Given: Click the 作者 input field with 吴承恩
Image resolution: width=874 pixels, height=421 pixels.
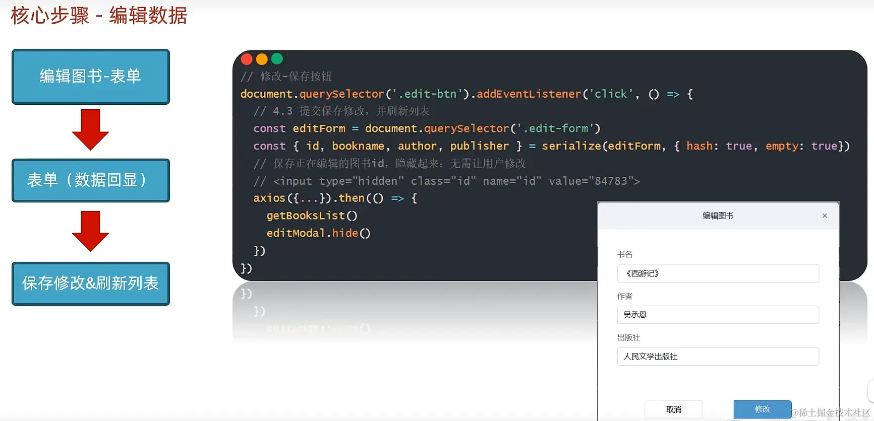Looking at the screenshot, I should pyautogui.click(x=718, y=315).
